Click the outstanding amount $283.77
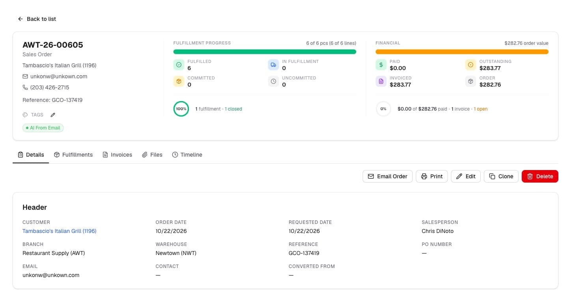Viewport: 571px width, 292px height. [x=490, y=68]
